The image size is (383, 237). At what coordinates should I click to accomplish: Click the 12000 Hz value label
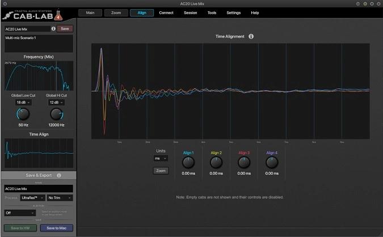coord(56,125)
